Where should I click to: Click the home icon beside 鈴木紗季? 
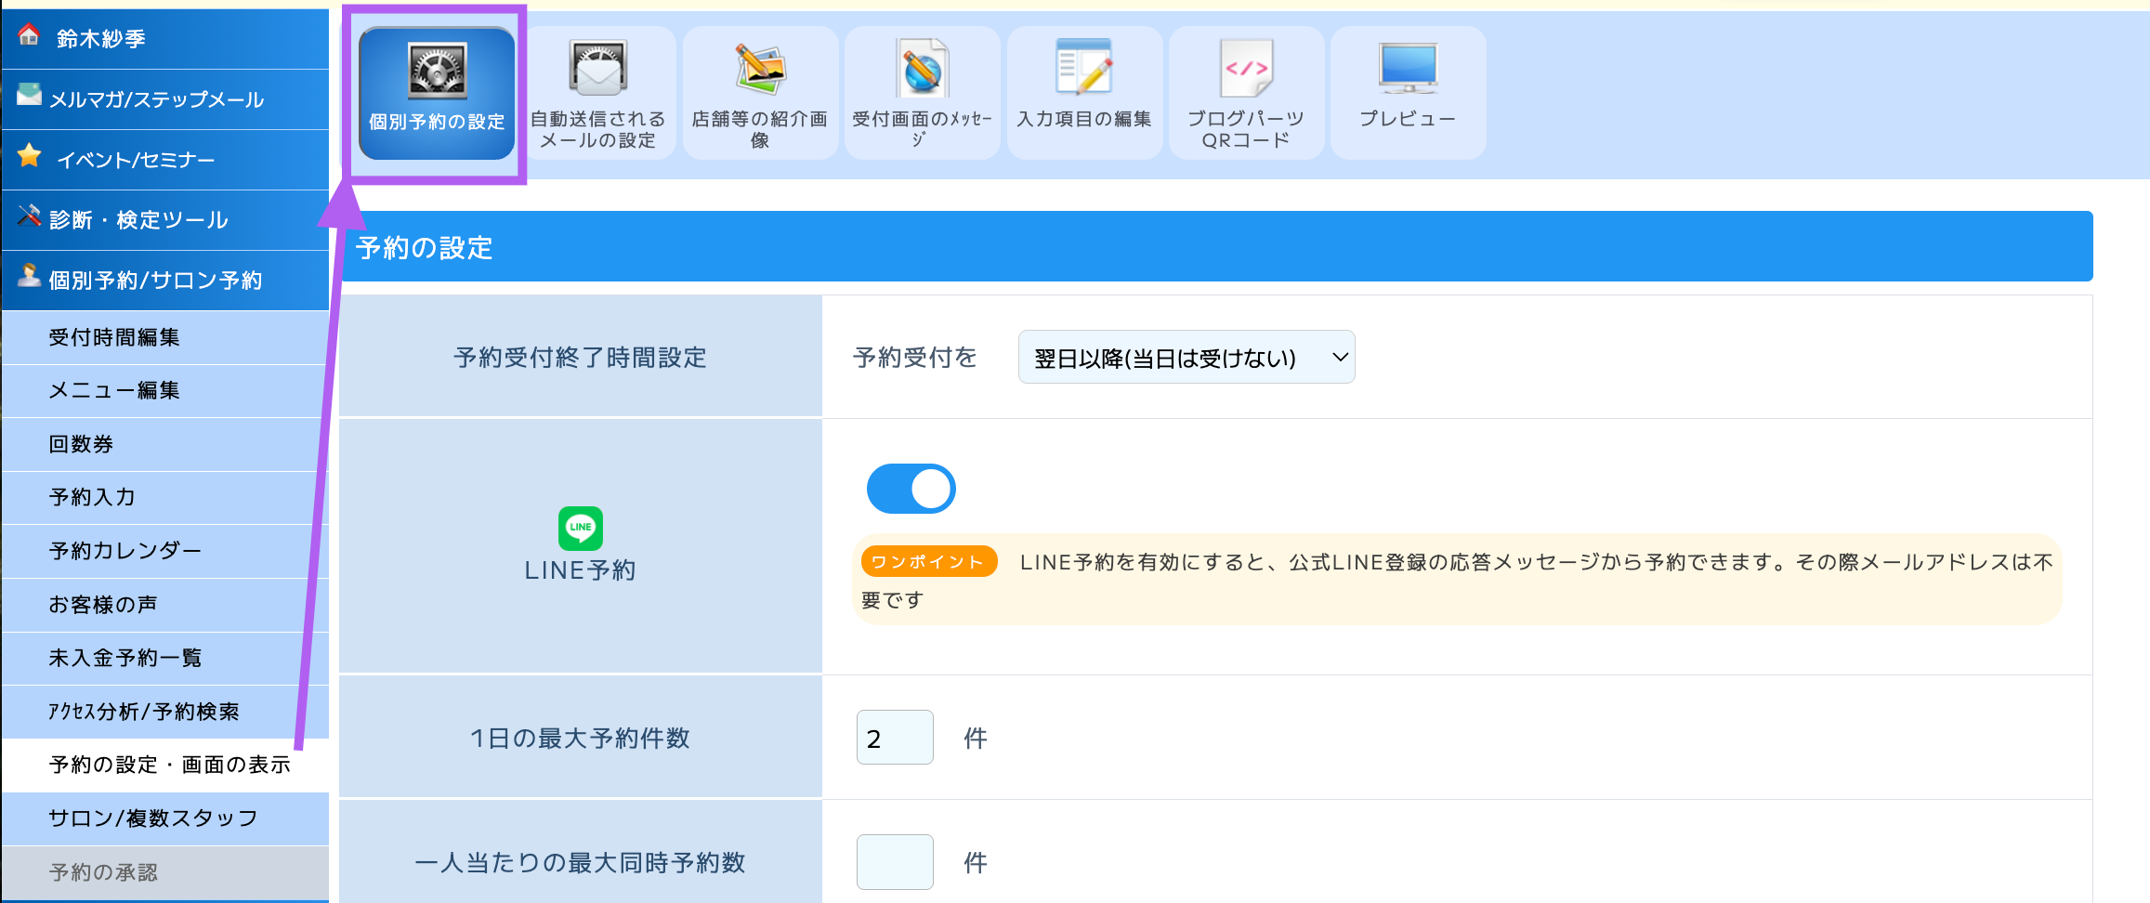pyautogui.click(x=29, y=36)
